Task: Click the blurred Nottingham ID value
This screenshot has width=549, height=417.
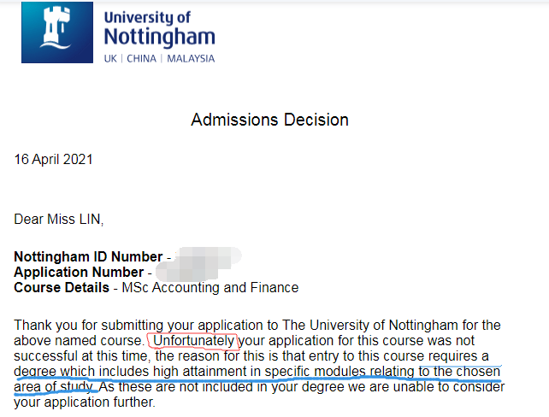Action: click(x=208, y=255)
